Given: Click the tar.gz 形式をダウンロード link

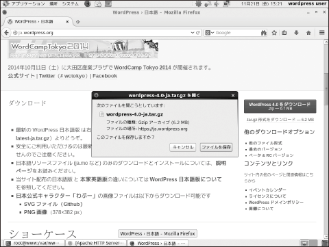Looking at the screenshot, I should pyautogui.click(x=280, y=120).
